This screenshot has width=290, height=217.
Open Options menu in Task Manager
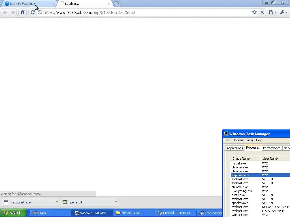click(x=238, y=140)
